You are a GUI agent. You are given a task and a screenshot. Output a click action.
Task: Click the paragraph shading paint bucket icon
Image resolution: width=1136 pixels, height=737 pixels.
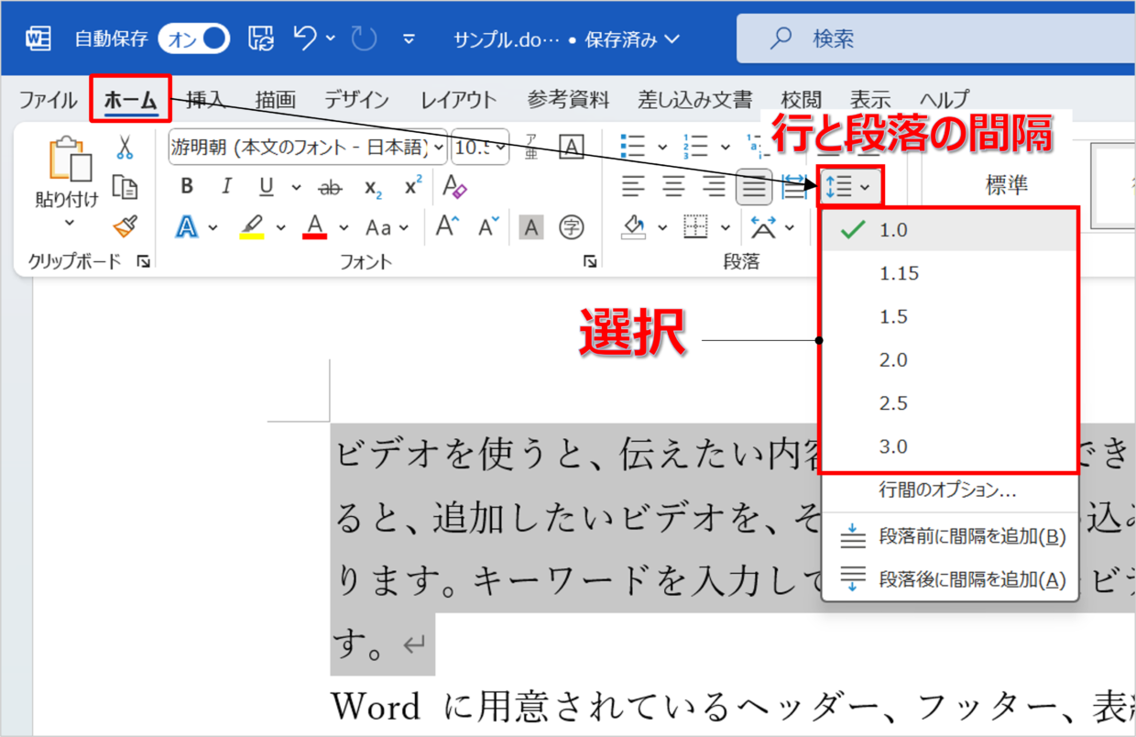[x=634, y=226]
